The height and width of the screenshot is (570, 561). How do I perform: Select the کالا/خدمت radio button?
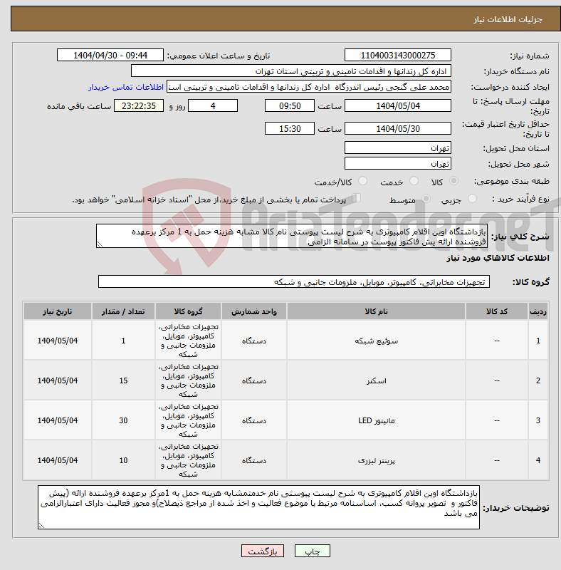point(362,181)
